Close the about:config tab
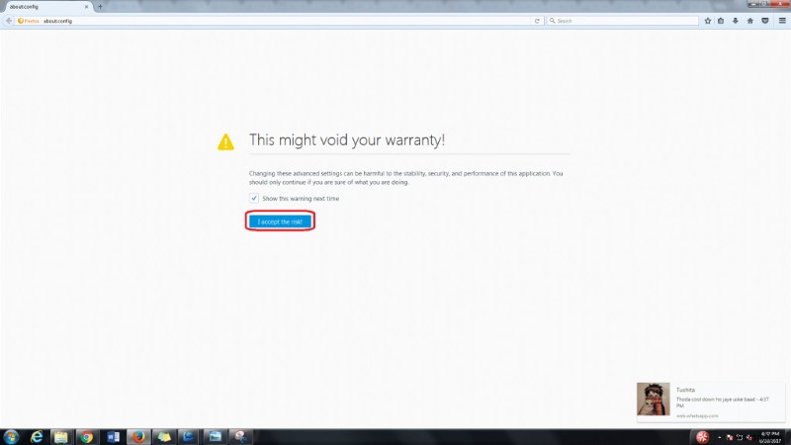The image size is (791, 445). [86, 7]
